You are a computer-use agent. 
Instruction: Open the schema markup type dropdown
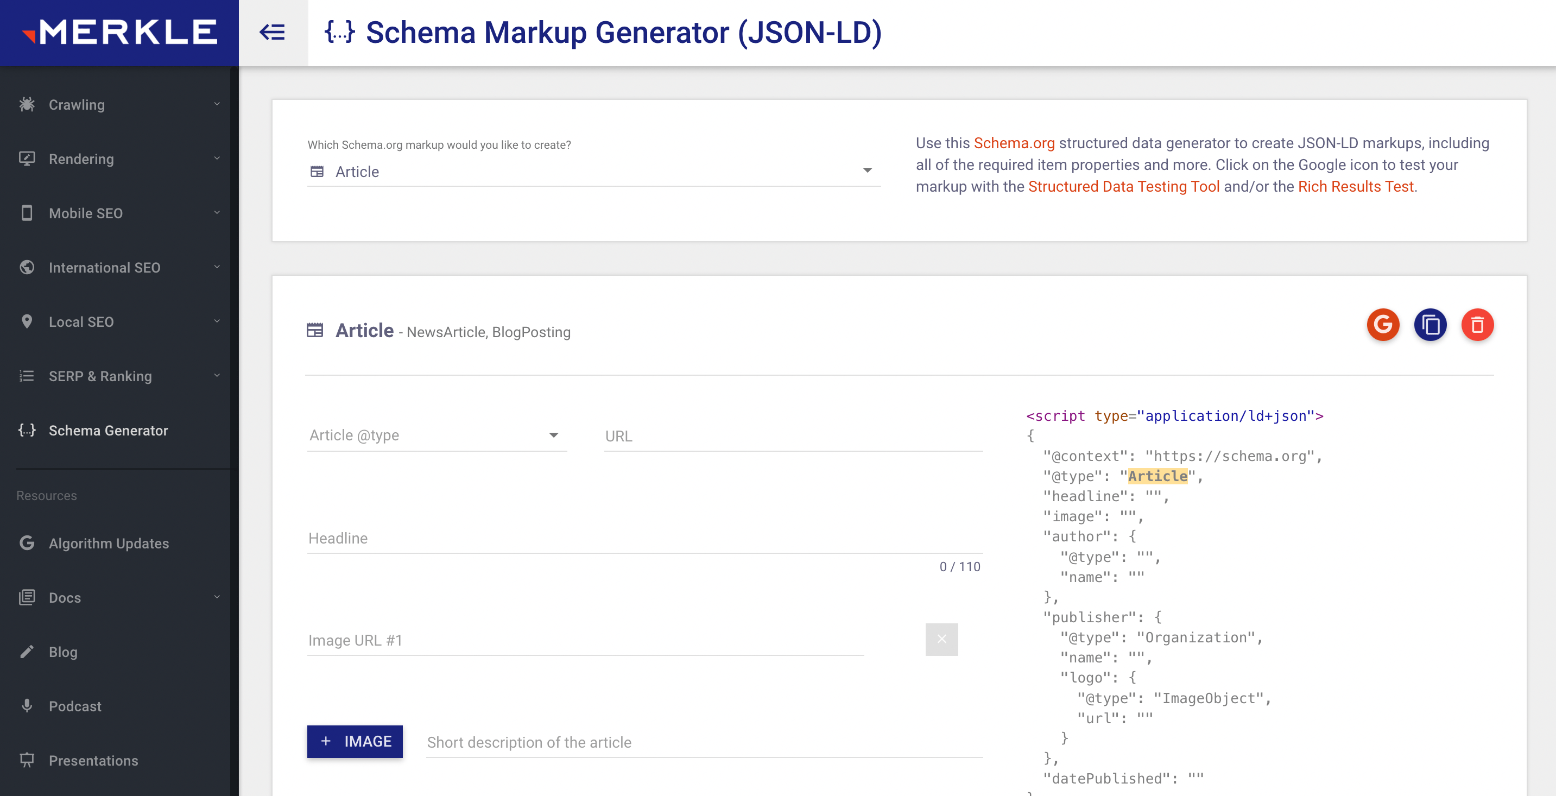click(593, 172)
